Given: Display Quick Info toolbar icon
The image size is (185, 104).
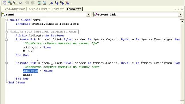Looking at the screenshot, I should [15, 3].
